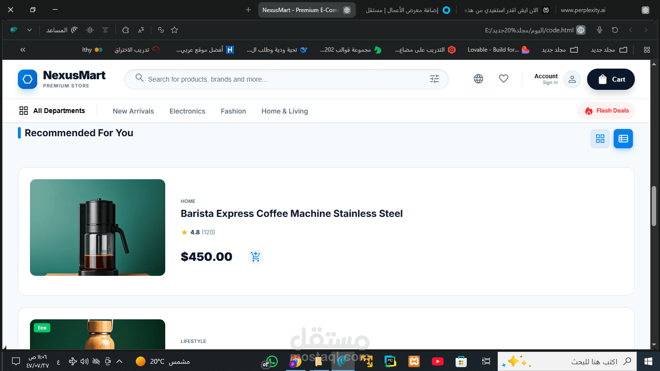This screenshot has height=371, width=660.
Task: Click the HOME category label above coffee machine
Action: [188, 201]
